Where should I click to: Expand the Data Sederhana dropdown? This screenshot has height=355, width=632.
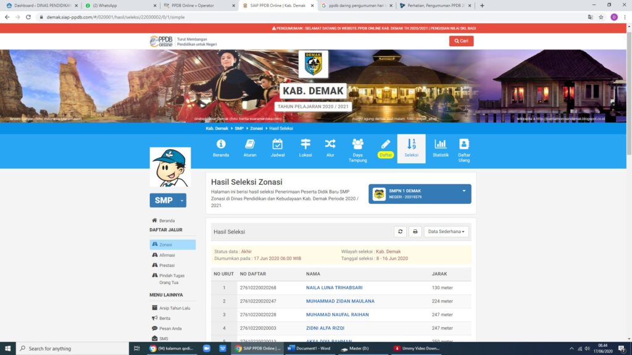pos(446,232)
